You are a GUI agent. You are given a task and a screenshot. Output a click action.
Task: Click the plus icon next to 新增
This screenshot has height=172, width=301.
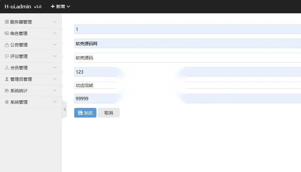53,6
